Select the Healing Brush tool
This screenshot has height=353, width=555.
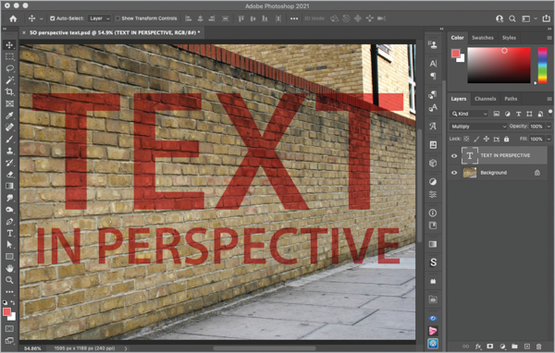(x=9, y=128)
